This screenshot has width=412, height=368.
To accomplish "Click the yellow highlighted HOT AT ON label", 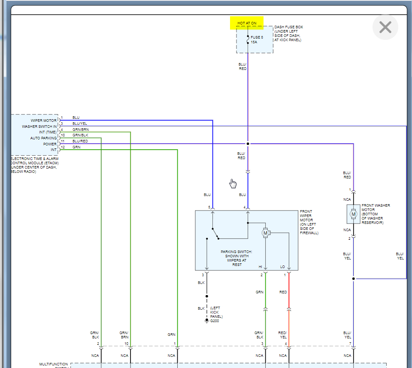I will 246,23.
